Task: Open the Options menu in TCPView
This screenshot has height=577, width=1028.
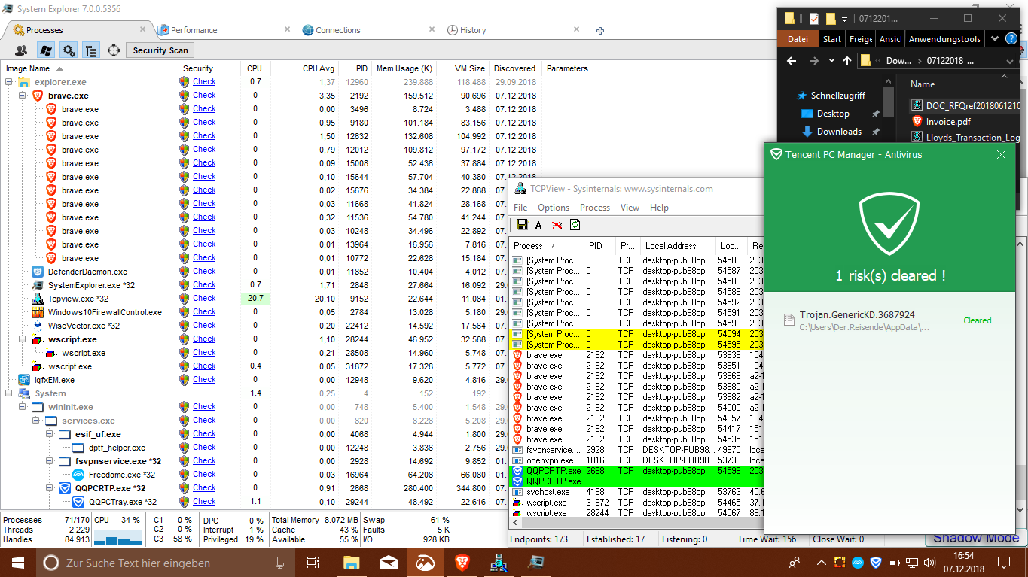Action: pos(553,208)
